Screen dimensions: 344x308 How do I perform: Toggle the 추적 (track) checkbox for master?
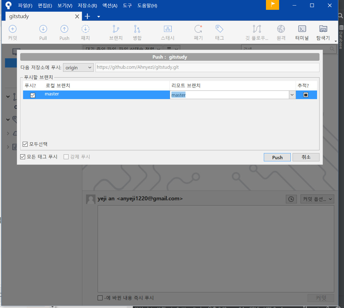tap(306, 95)
